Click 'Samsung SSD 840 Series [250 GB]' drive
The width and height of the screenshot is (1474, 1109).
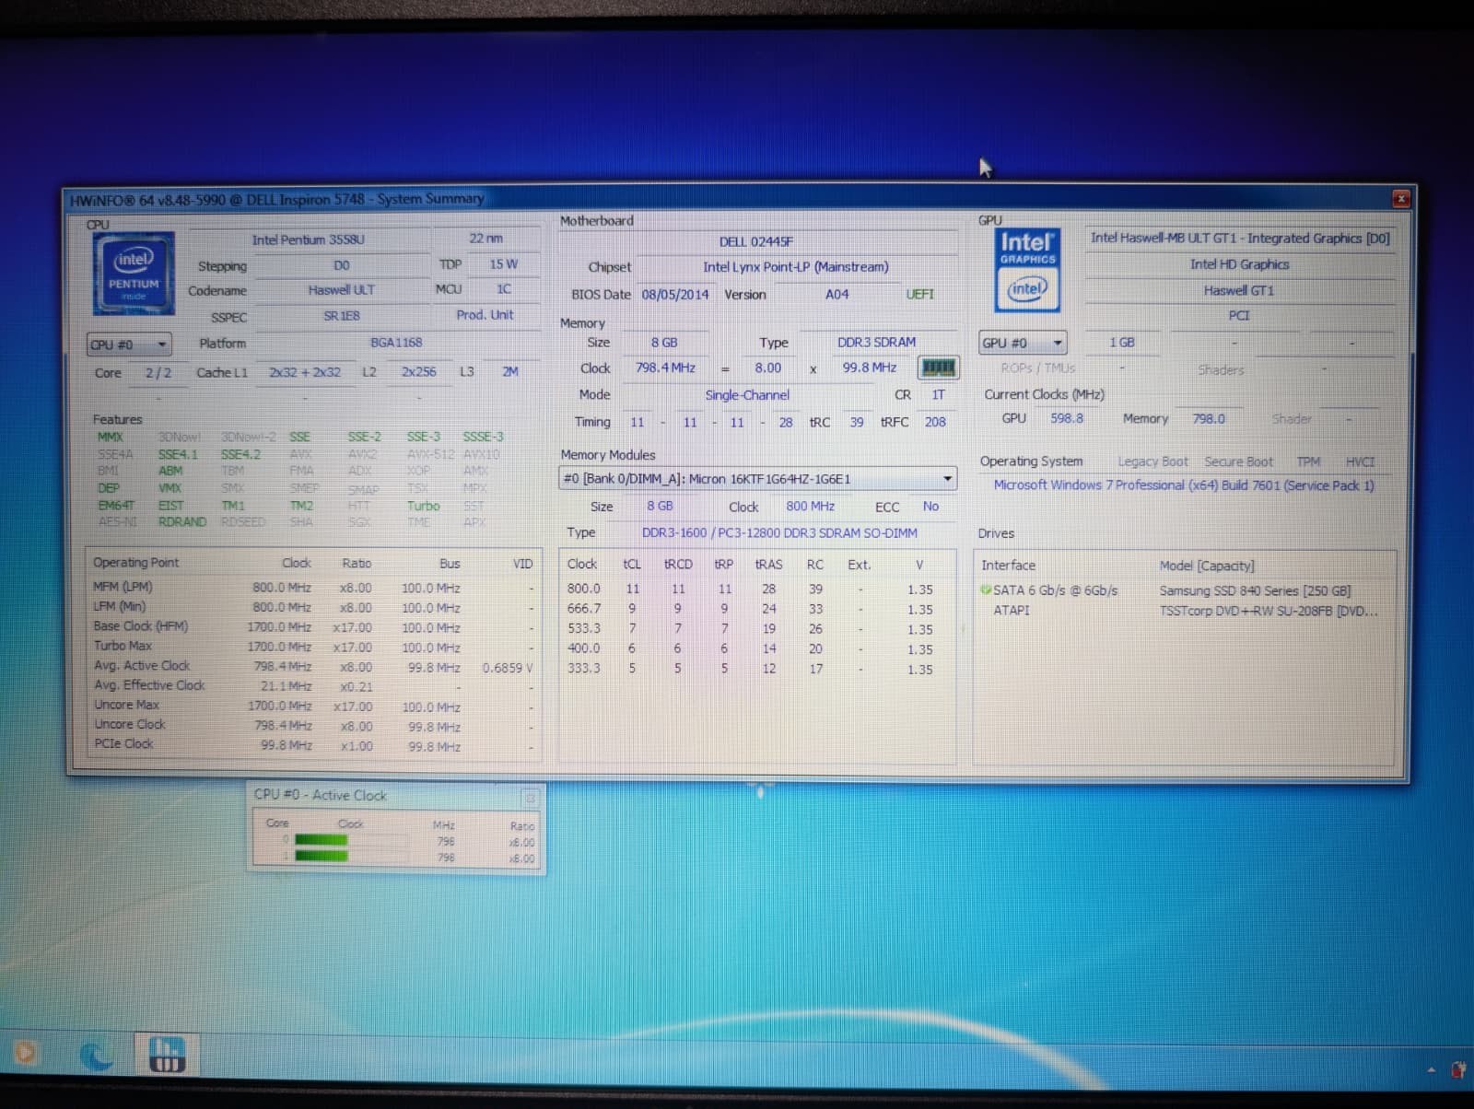pos(1255,590)
